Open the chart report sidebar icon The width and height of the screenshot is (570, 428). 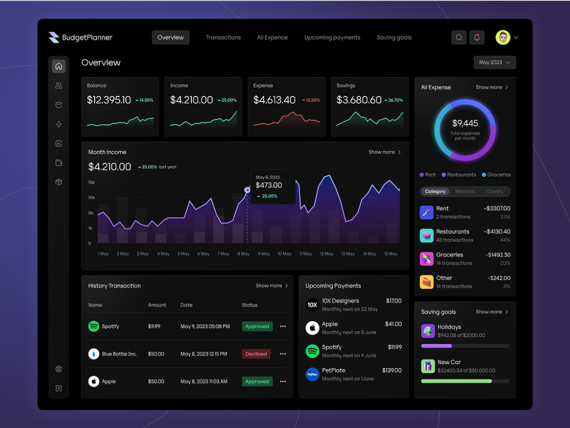point(59,143)
